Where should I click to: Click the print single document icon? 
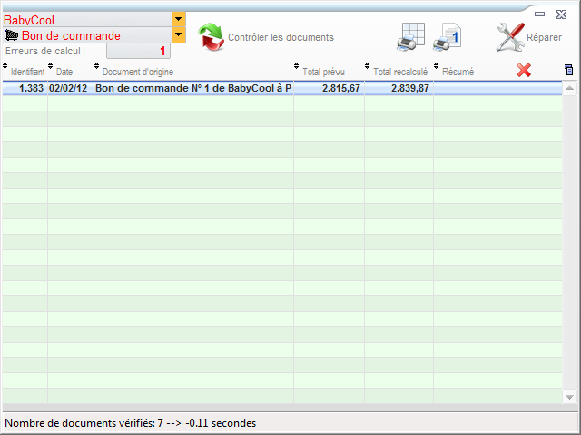pos(448,36)
